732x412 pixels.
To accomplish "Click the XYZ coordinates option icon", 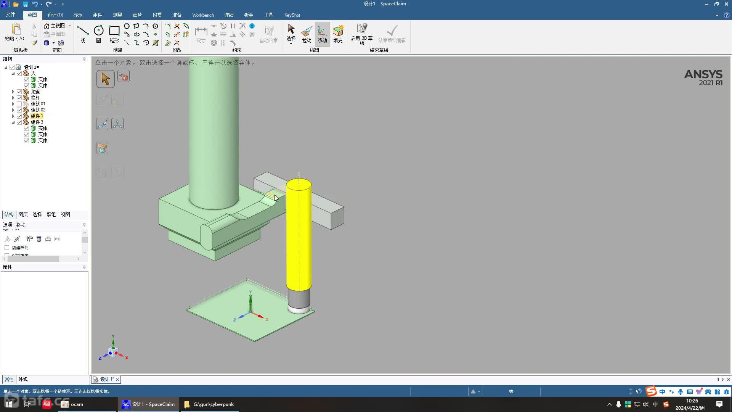I will 57,239.
